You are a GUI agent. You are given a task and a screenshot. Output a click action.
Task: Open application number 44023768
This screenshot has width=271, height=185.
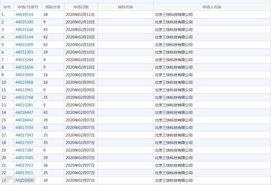click(24, 97)
